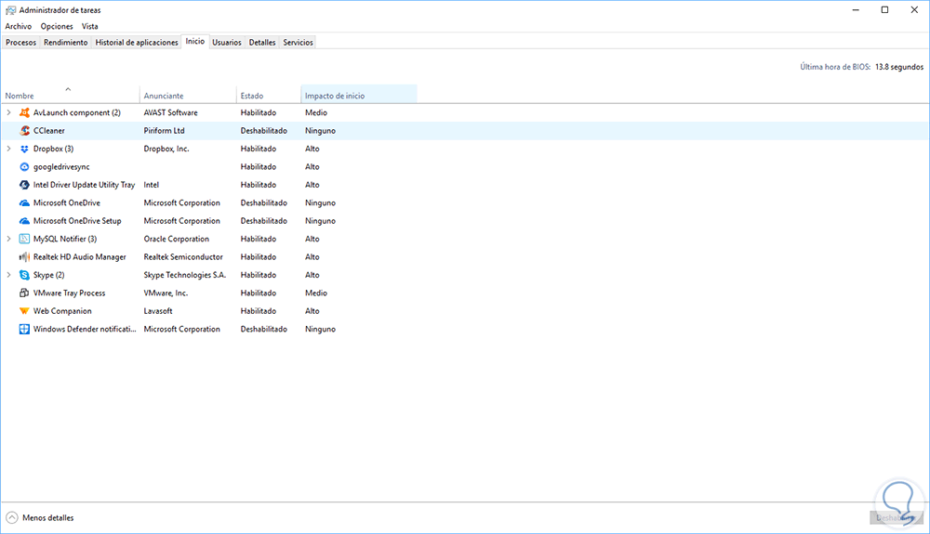Click the 13.8 segundos BIOS time value
This screenshot has width=930, height=534.
click(x=899, y=67)
